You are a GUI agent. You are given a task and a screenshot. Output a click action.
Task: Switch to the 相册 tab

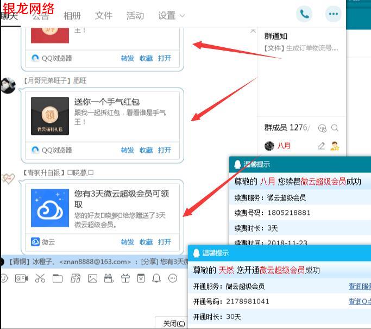pos(72,16)
